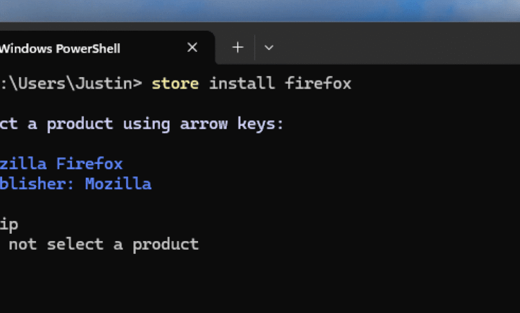This screenshot has width=520, height=313.
Task: Click empty title bar area right of the chevron
Action: click(400, 48)
